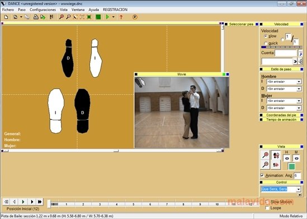Click the green play arrow in toolbar
Image resolution: width=307 pixels, height=219 pixels.
(x=107, y=17)
